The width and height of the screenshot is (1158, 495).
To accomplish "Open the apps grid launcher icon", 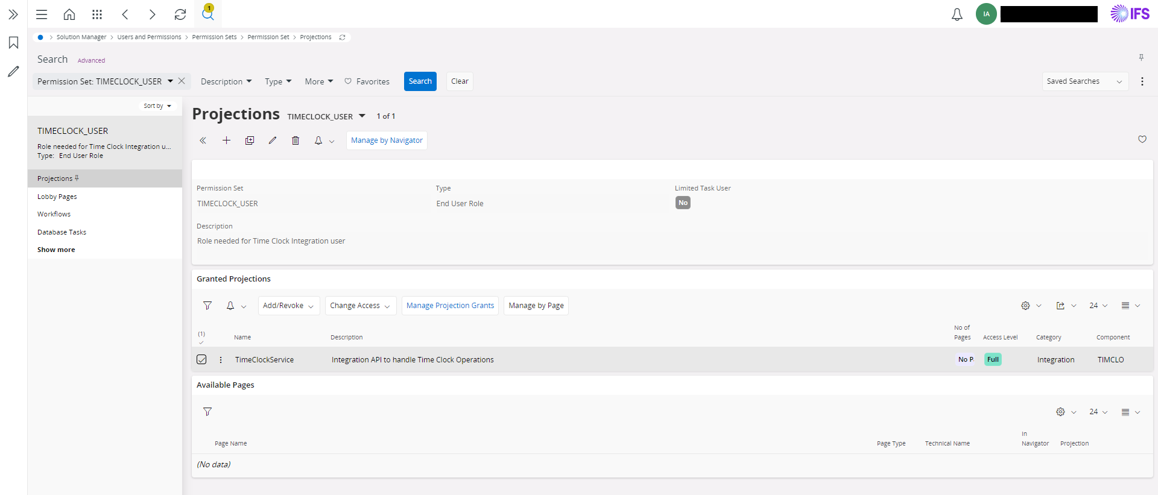I will [x=97, y=14].
